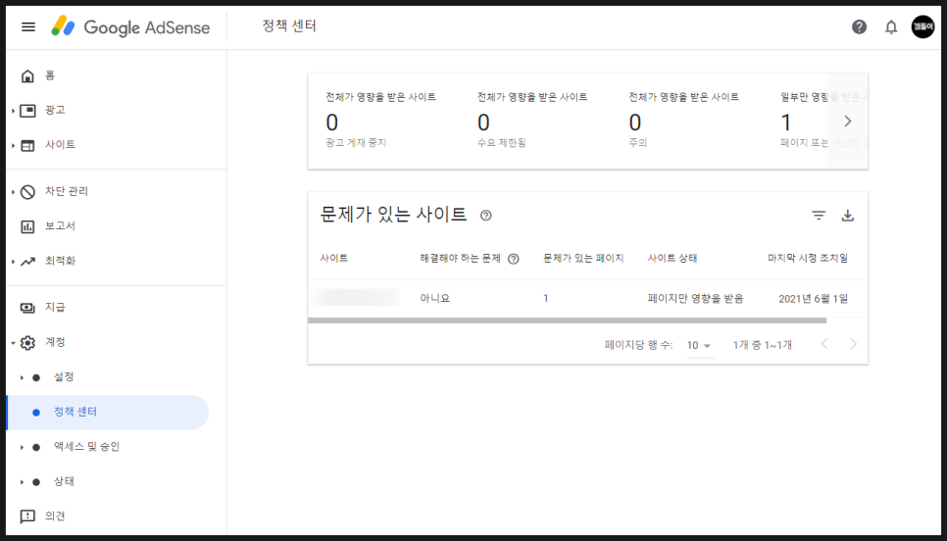
Task: Click the horizontal scrollbar under the table
Action: (x=567, y=320)
